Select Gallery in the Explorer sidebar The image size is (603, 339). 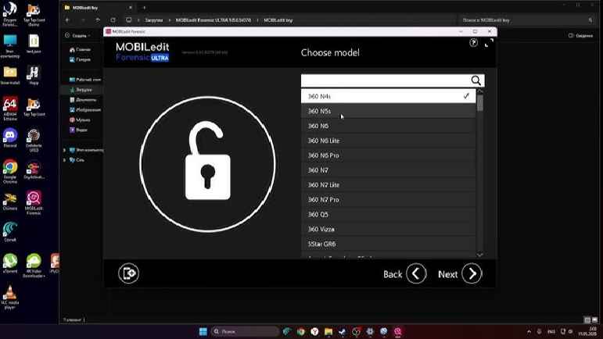(x=80, y=59)
